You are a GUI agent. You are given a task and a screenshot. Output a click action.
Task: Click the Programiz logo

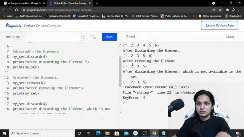pyautogui.click(x=14, y=25)
